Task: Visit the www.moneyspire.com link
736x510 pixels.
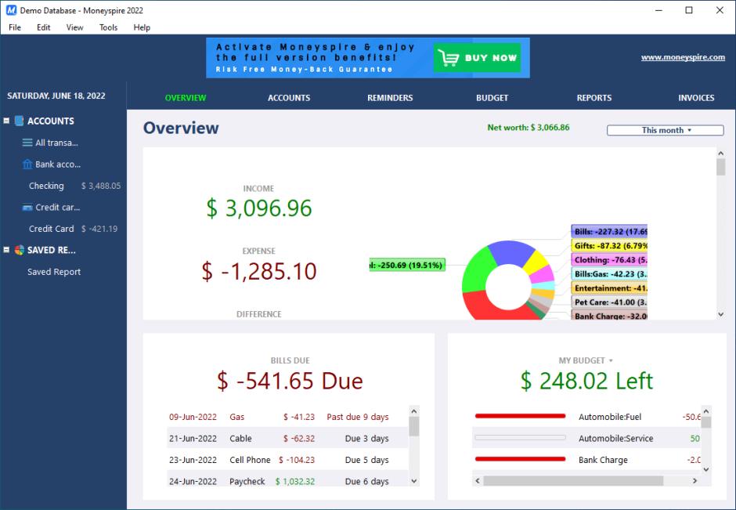Action: point(683,57)
